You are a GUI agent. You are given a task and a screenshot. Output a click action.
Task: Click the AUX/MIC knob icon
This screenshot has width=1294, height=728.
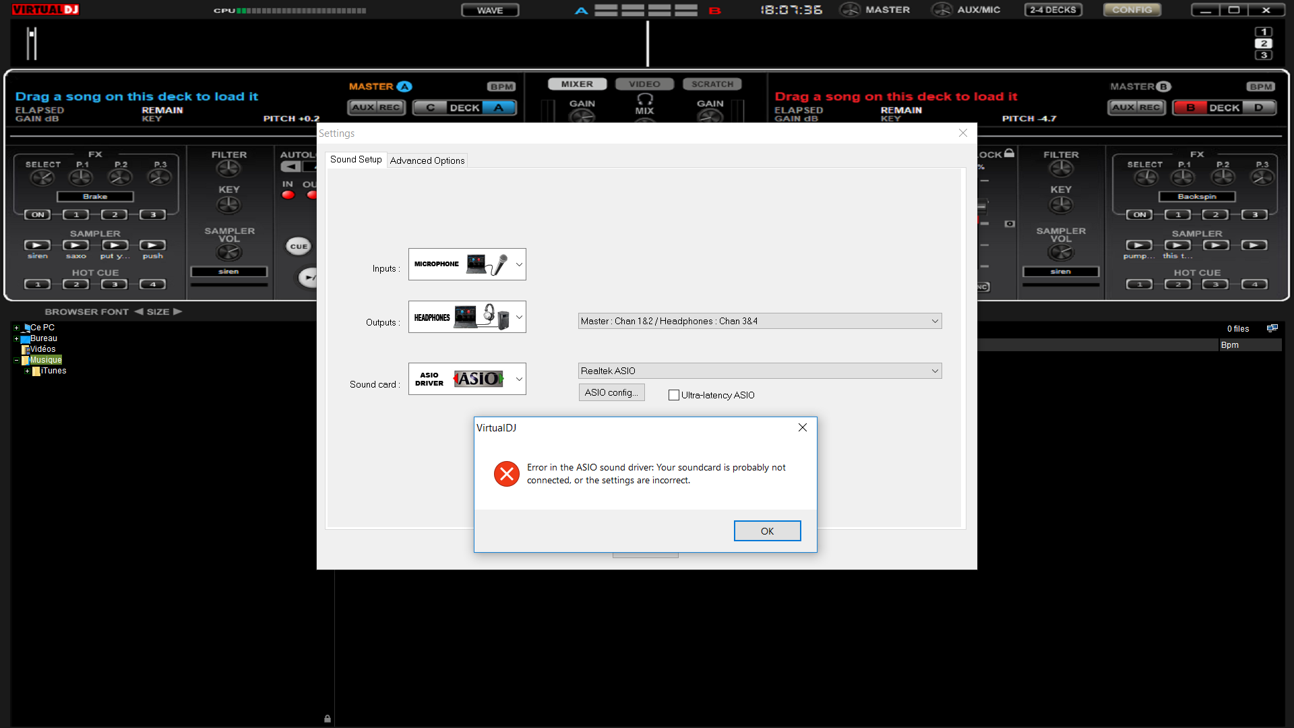(x=942, y=9)
